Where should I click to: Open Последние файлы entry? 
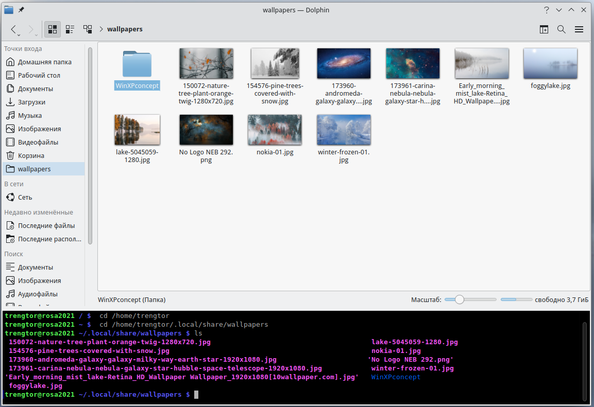coord(46,225)
